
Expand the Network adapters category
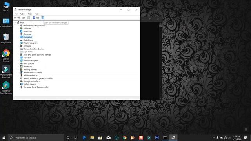point(18,61)
